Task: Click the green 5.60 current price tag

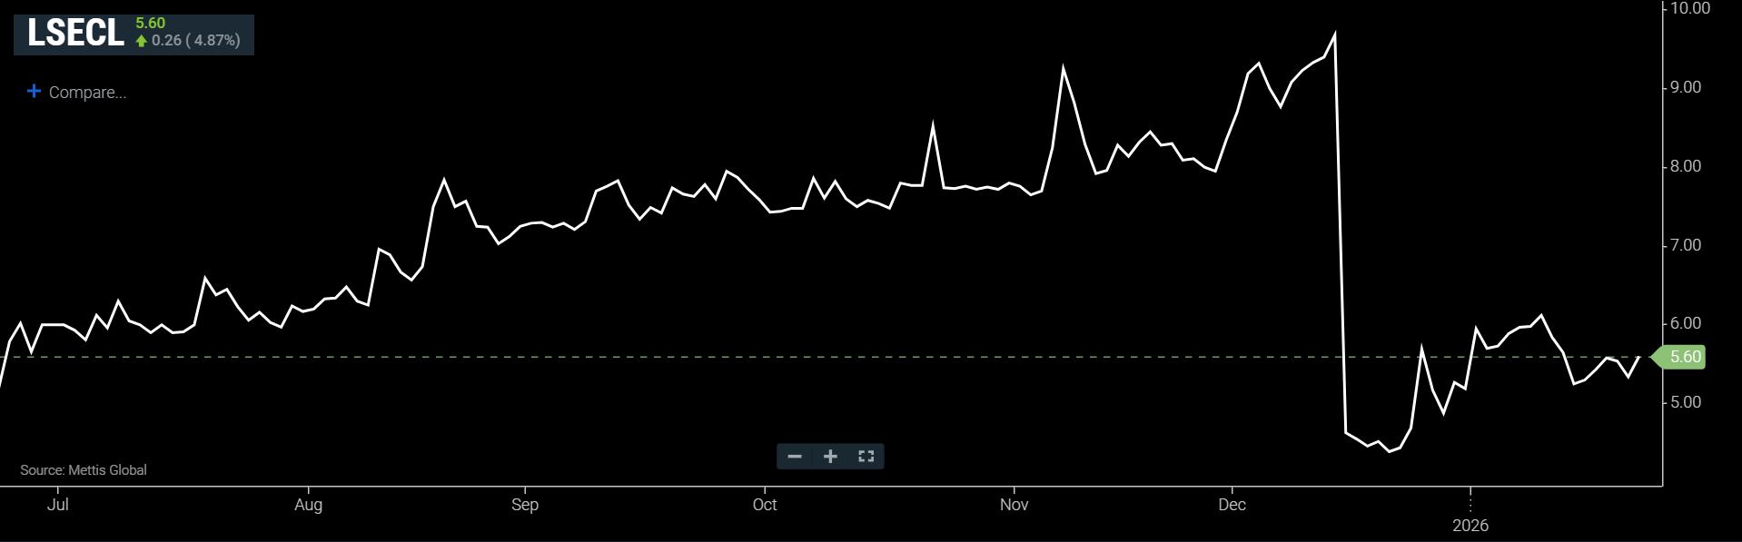Action: pyautogui.click(x=1683, y=357)
